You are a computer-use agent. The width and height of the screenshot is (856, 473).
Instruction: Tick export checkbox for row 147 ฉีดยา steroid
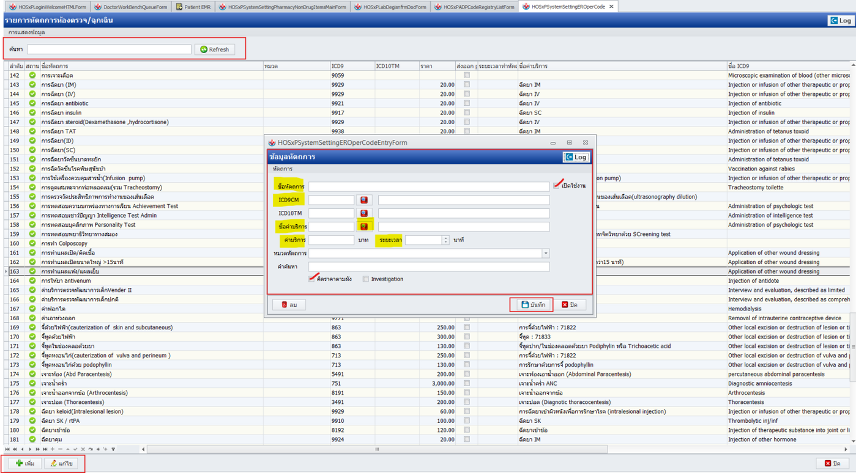click(467, 122)
